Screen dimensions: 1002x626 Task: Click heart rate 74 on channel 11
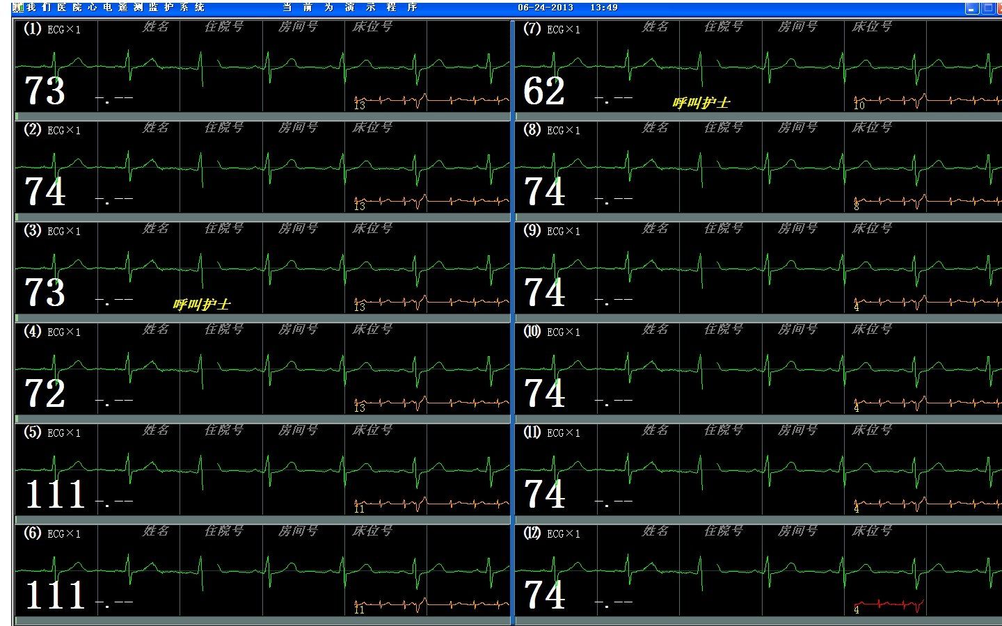click(544, 494)
